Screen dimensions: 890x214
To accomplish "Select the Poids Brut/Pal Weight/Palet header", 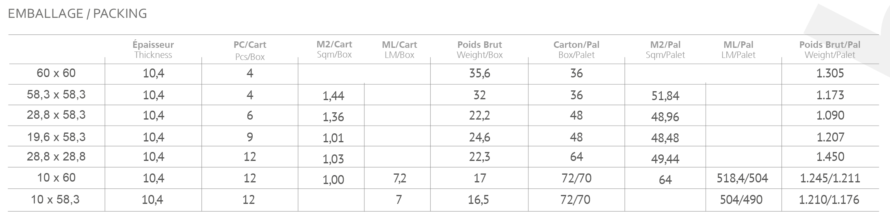I will click(829, 50).
